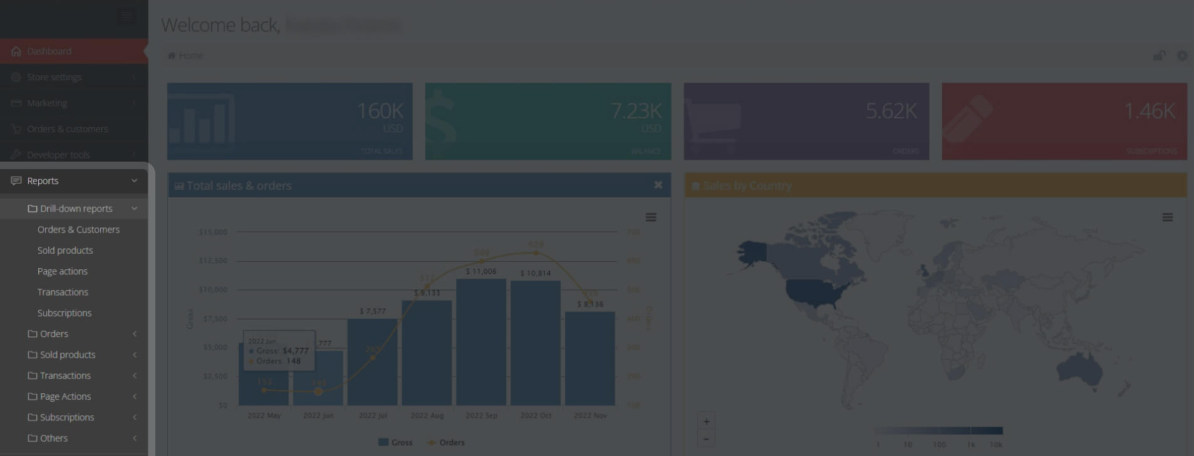Expand the Orders folder arrow
This screenshot has width=1194, height=456.
click(x=135, y=334)
